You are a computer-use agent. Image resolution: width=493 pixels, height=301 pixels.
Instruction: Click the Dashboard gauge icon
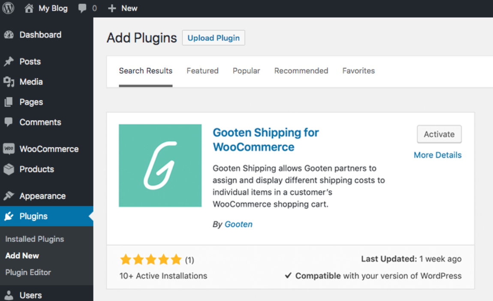click(x=9, y=35)
